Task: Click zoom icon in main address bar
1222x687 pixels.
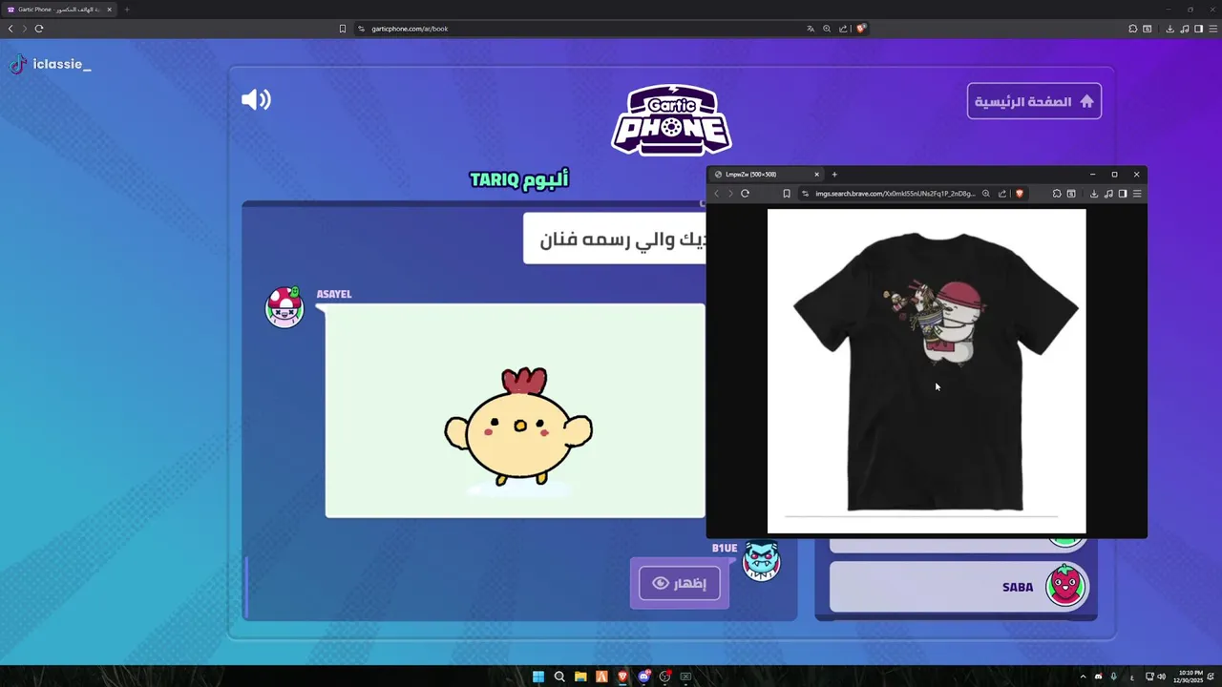Action: pos(827,29)
